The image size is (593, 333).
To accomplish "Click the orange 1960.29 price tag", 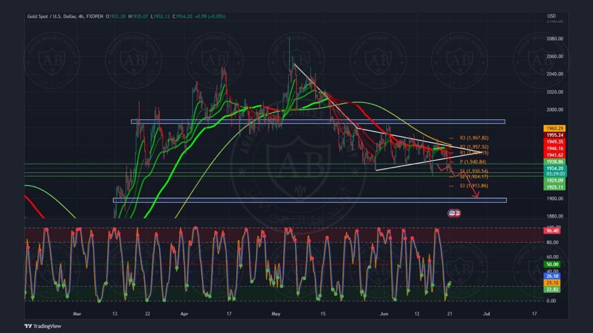I will [x=555, y=128].
